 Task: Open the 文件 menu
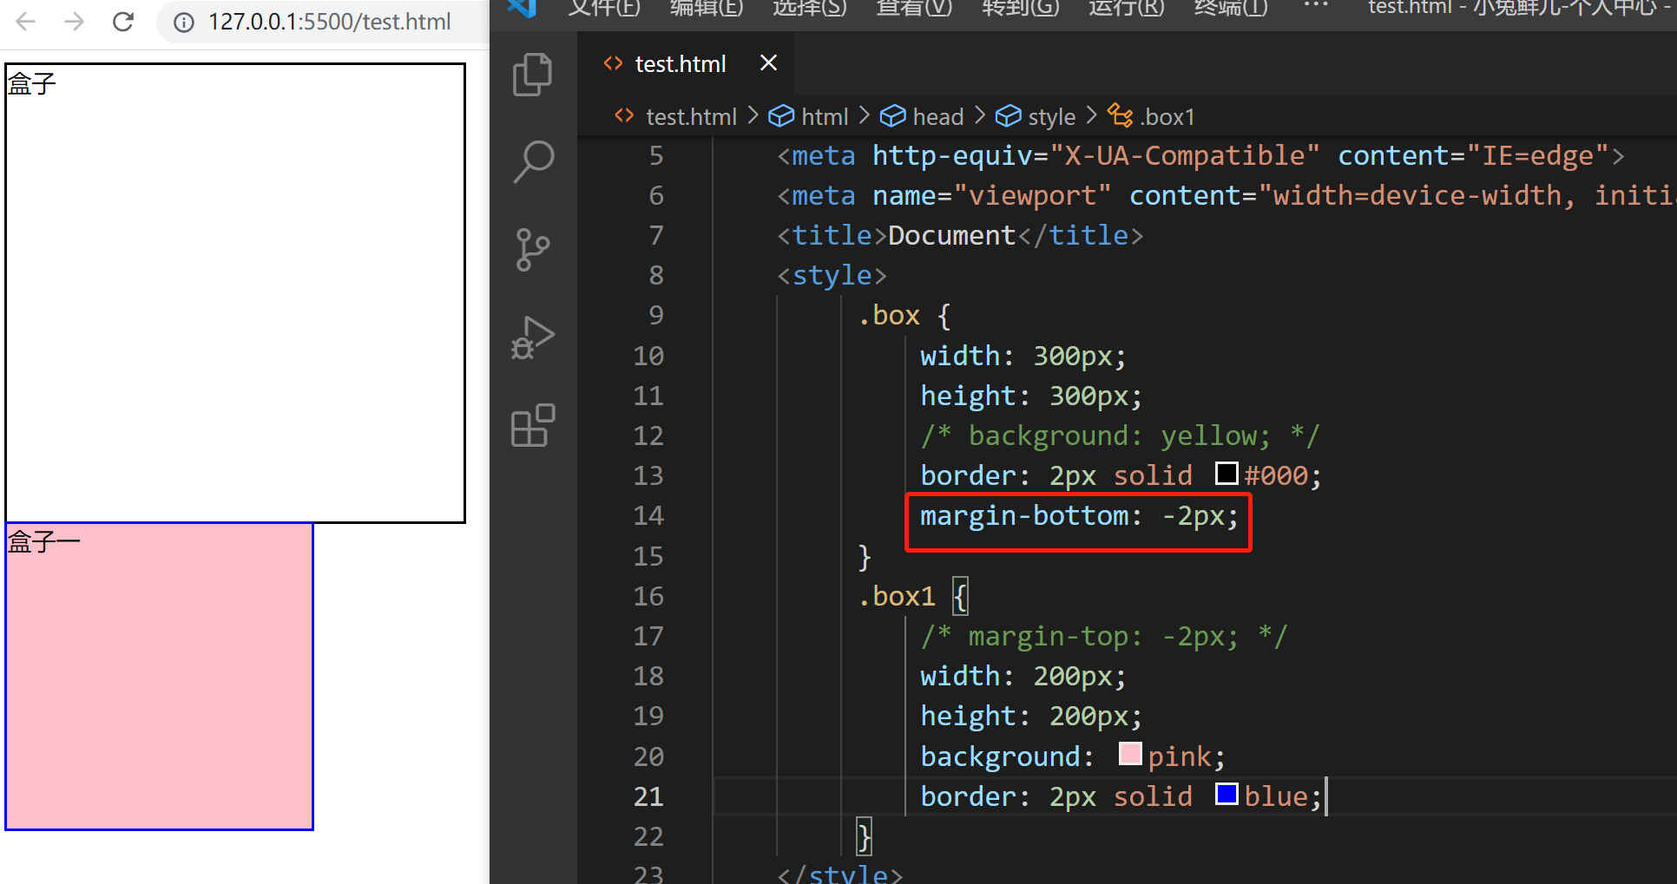tap(603, 9)
